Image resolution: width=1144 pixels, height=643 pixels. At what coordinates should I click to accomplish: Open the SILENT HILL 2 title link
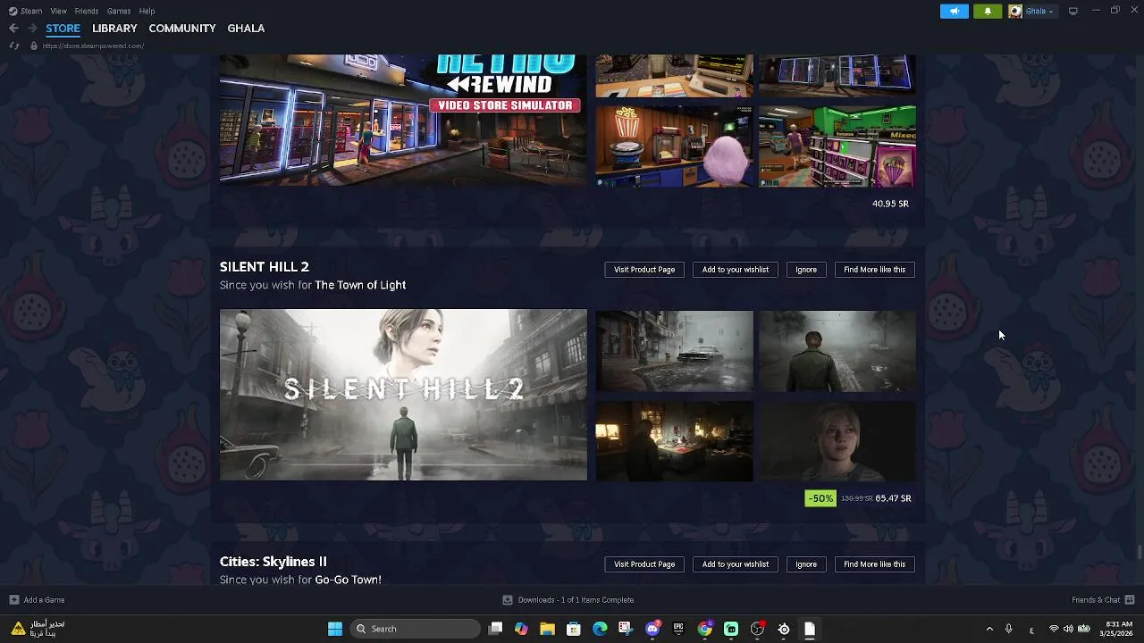[x=265, y=267]
